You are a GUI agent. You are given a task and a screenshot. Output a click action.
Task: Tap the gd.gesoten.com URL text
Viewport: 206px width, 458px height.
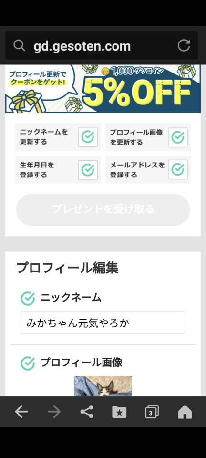click(x=82, y=46)
